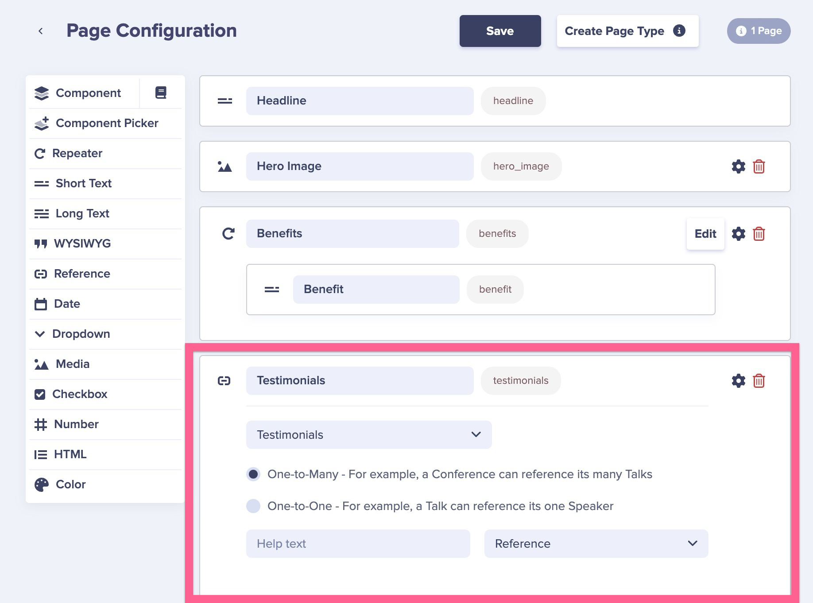
Task: Choose Repeater from the field list
Action: pos(77,153)
